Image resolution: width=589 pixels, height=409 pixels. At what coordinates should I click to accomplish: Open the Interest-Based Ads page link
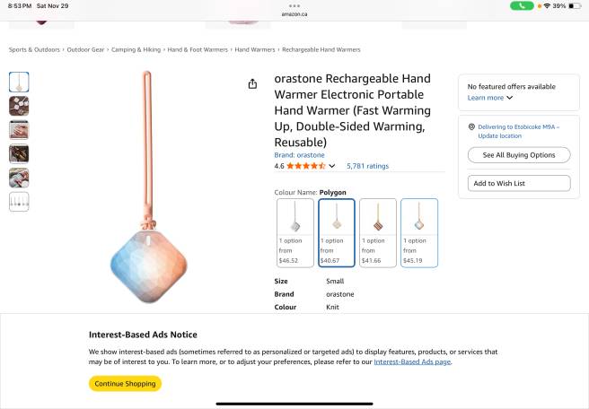pos(412,361)
